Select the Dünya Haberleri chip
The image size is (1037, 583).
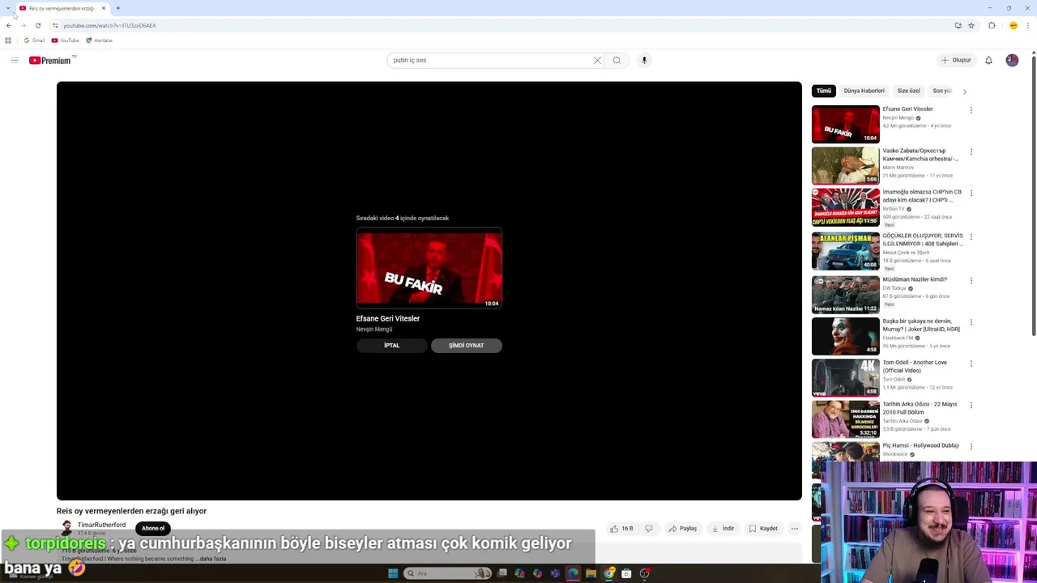tap(864, 91)
